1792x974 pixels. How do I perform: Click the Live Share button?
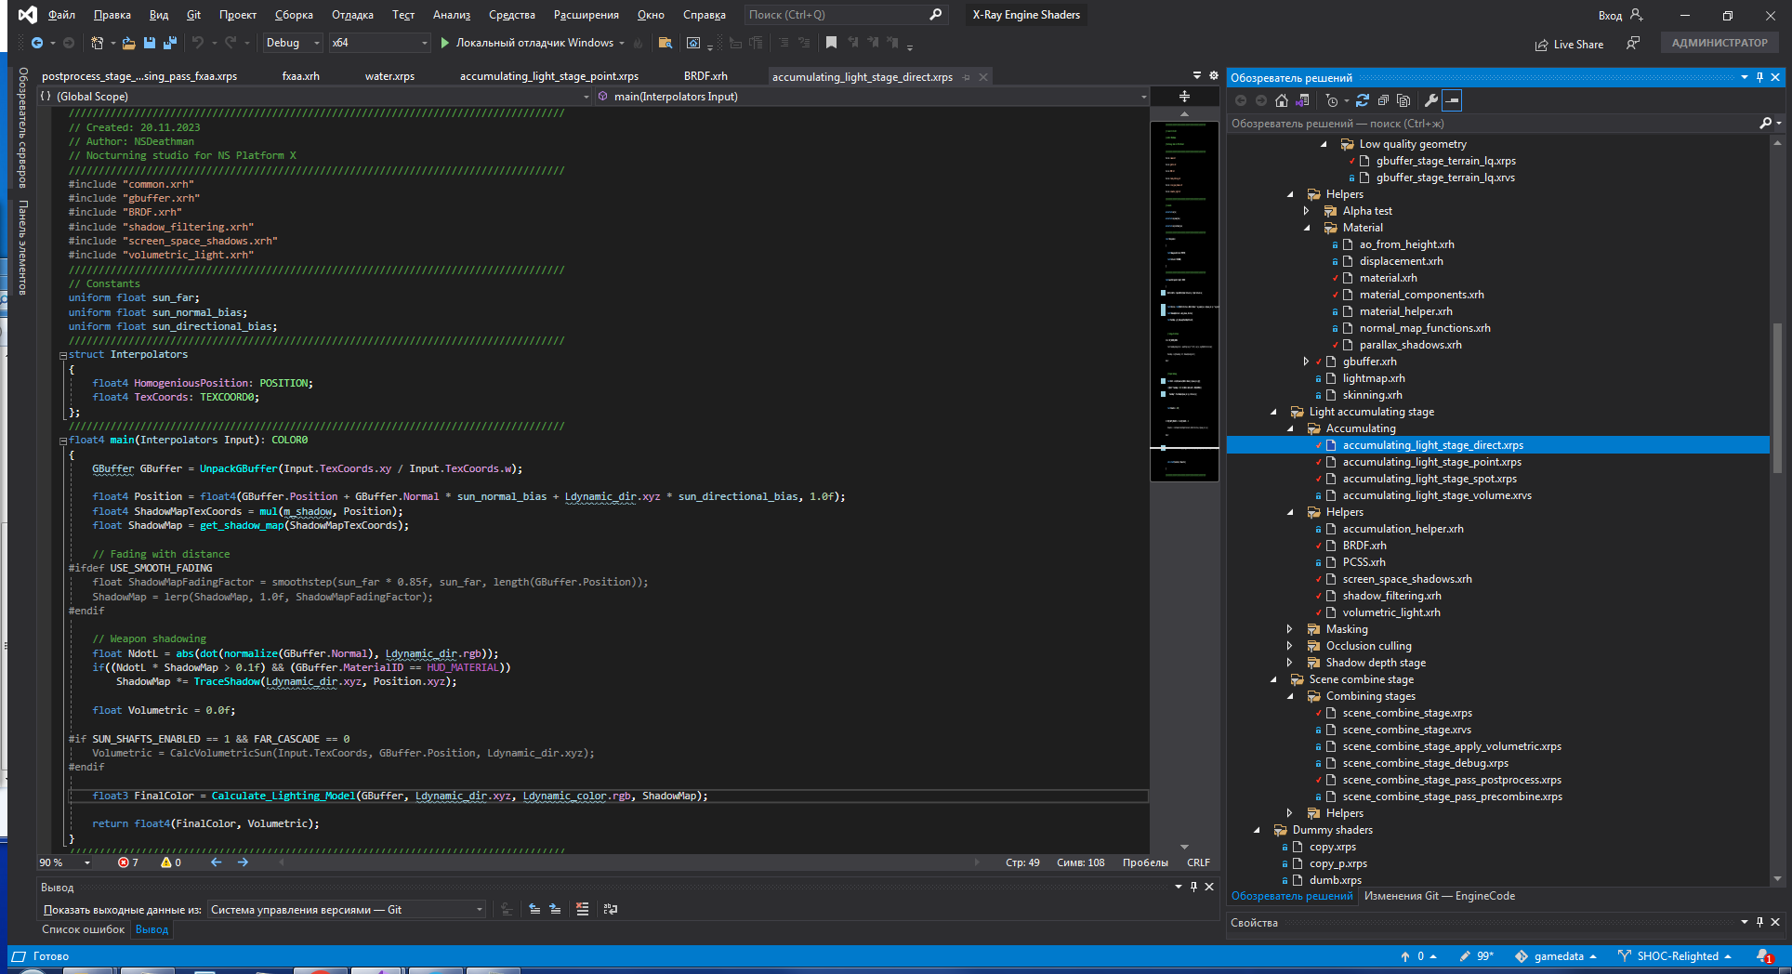(x=1569, y=44)
